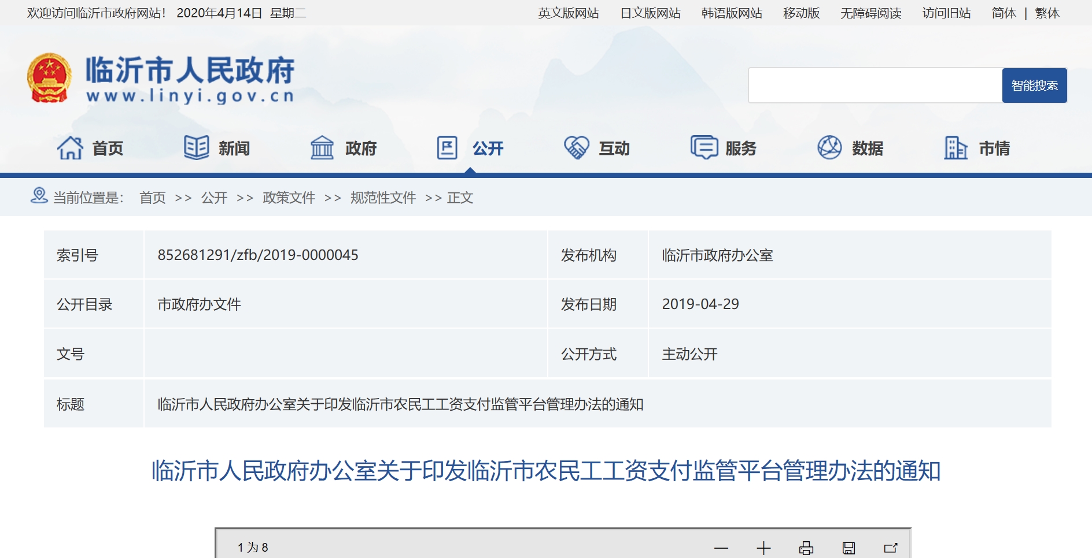
Task: Click the 市情 city building icon
Action: point(955,148)
